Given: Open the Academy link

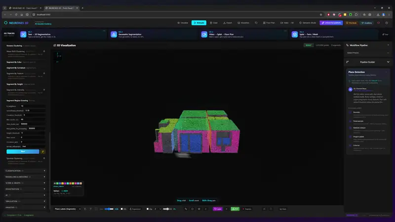Looking at the screenshot, I should coord(367,23).
